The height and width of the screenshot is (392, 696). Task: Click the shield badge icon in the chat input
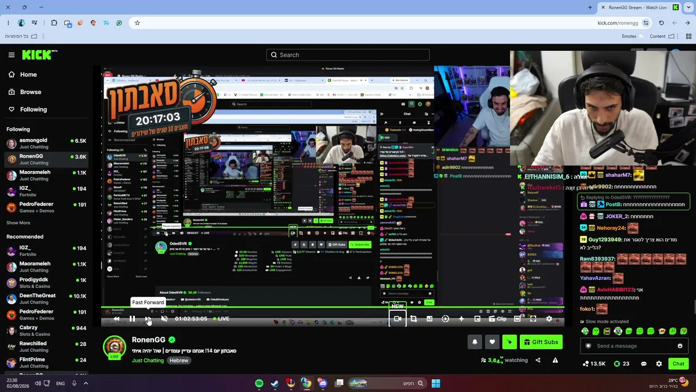point(588,346)
